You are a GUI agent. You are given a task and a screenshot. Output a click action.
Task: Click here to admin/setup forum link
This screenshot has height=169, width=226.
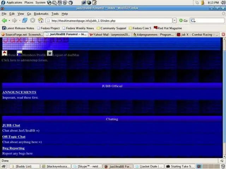pos(25,60)
